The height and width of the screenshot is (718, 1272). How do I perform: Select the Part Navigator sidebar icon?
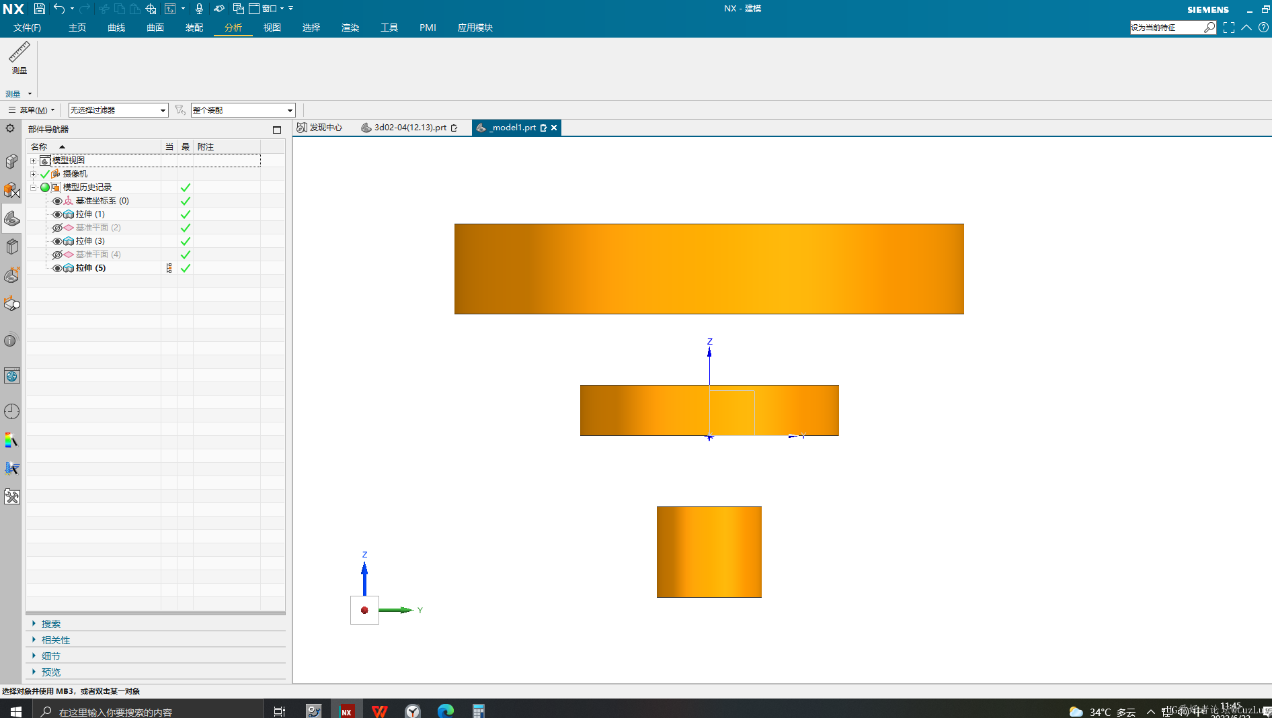pos(11,218)
